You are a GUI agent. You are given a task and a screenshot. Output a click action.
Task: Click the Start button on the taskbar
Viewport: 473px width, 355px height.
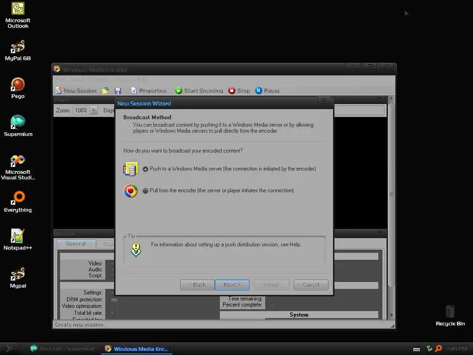(x=10, y=349)
